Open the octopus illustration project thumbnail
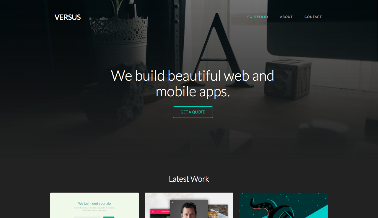Screen dimensions: 378x218 tap(283, 205)
